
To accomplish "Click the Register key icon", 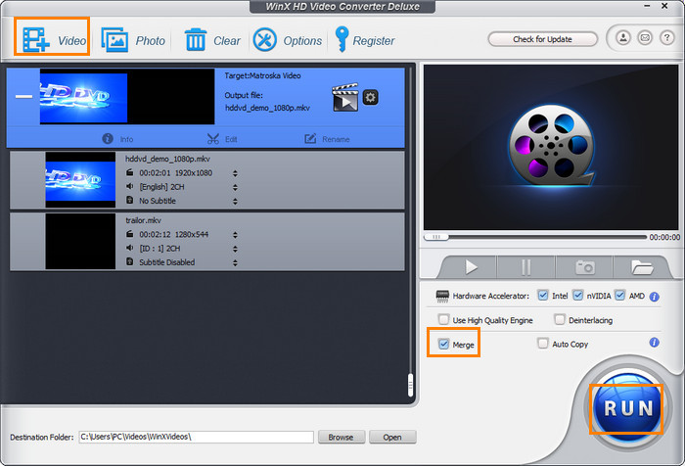I will click(x=342, y=39).
